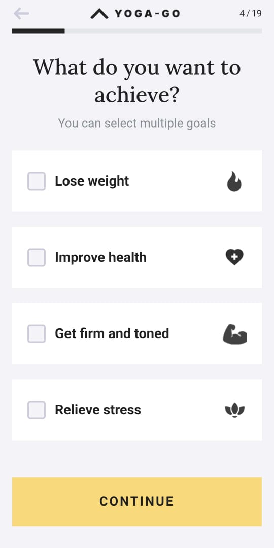Screen dimensions: 274x548
Task: Click the heart plus icon for health
Action: 234,257
